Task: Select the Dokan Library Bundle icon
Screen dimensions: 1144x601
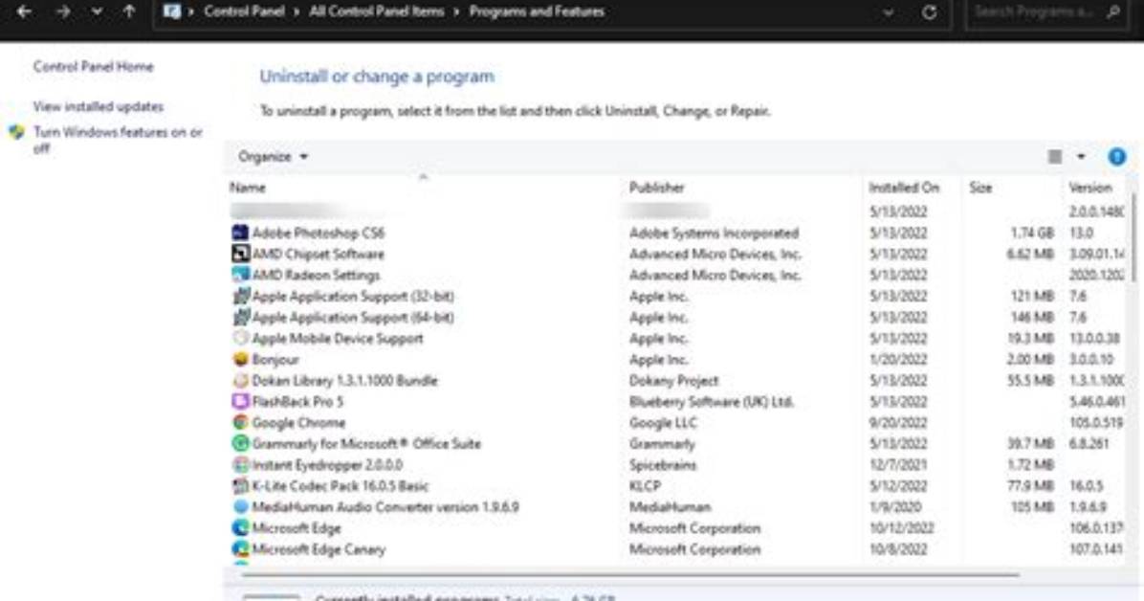Action: point(240,381)
